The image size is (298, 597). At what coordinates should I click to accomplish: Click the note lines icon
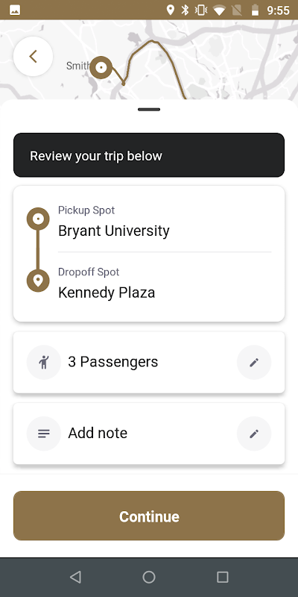44,434
